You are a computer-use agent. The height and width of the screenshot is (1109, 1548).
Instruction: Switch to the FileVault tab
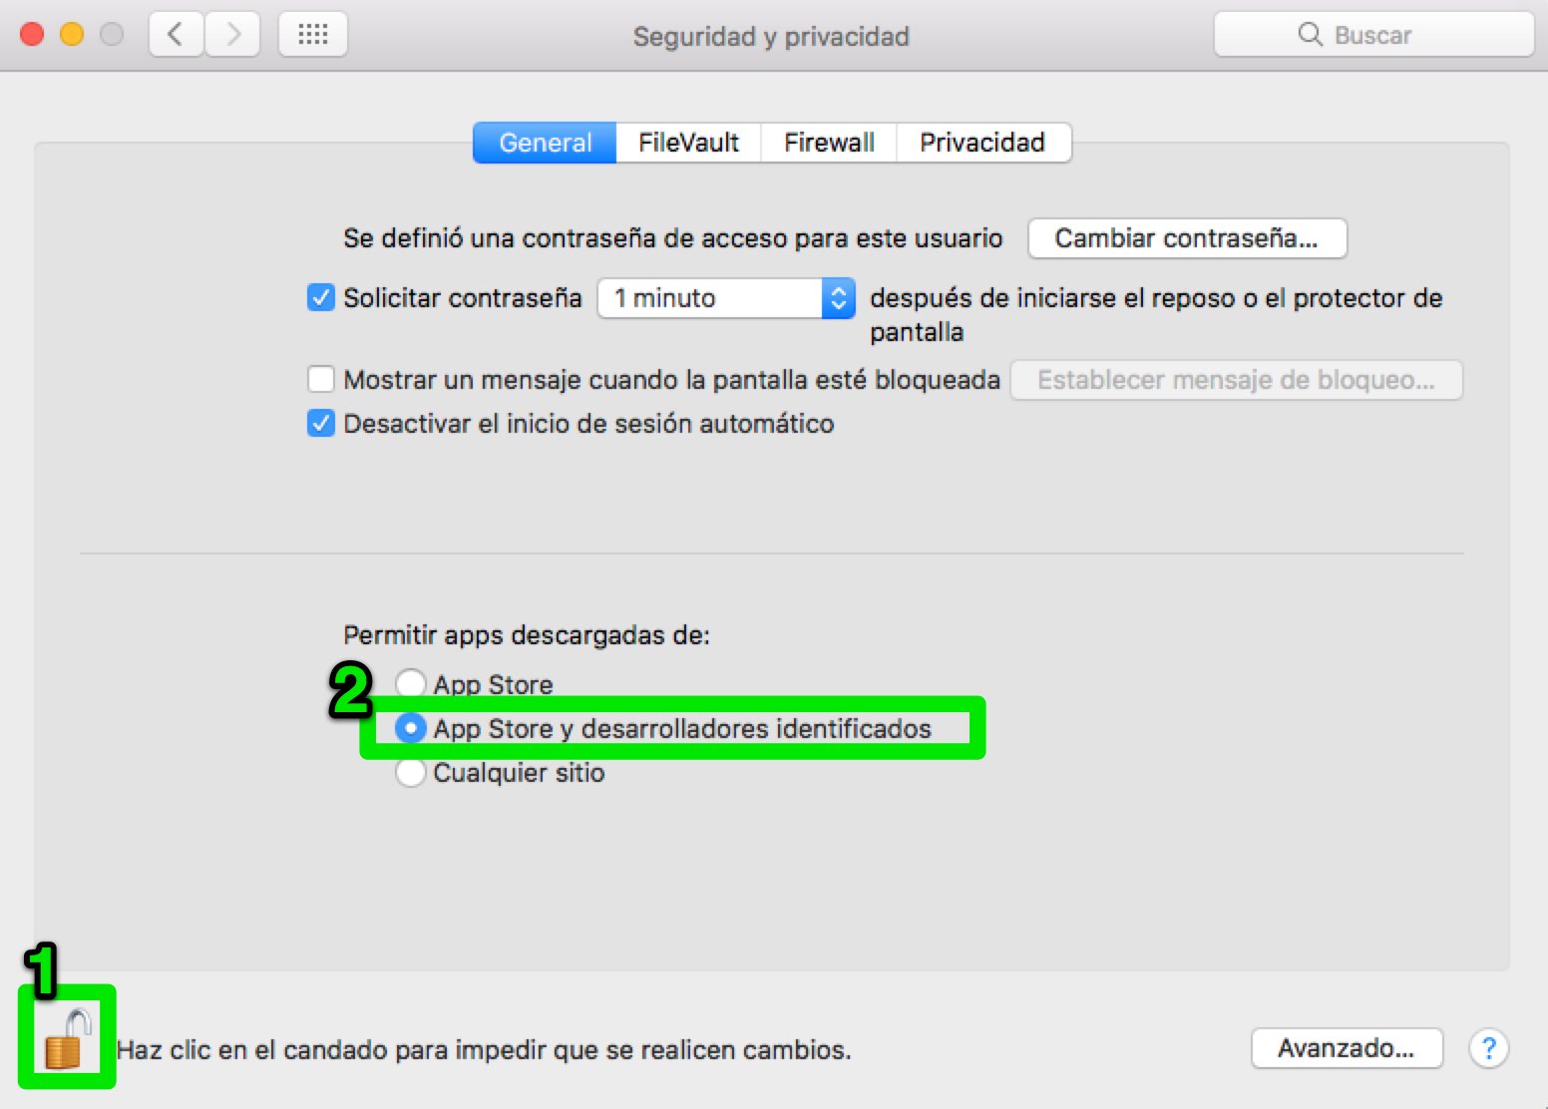pyautogui.click(x=688, y=143)
